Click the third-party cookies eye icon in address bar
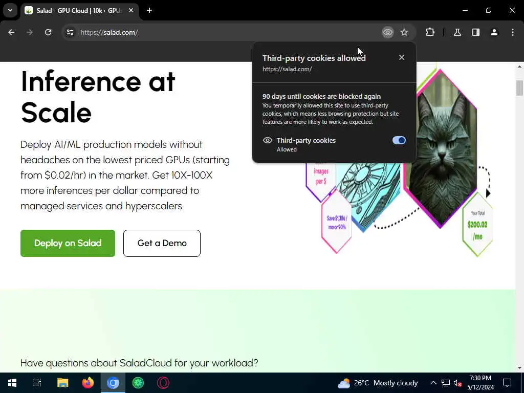Image resolution: width=524 pixels, height=393 pixels. (x=388, y=32)
